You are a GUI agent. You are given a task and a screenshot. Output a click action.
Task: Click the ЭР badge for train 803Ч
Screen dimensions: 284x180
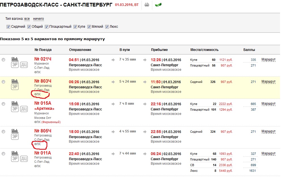pyautogui.click(x=15, y=87)
